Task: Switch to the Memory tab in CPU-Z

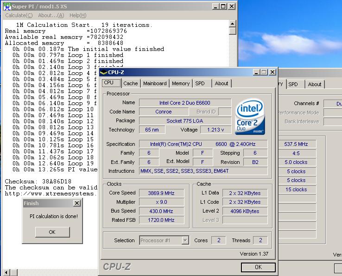Action: [181, 83]
